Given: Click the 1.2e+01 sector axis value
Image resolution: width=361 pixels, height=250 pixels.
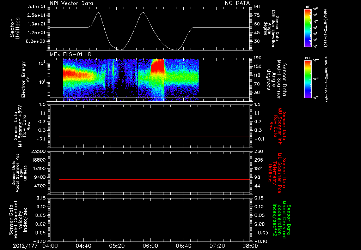Looking at the screenshot, I should pyautogui.click(x=37, y=33).
